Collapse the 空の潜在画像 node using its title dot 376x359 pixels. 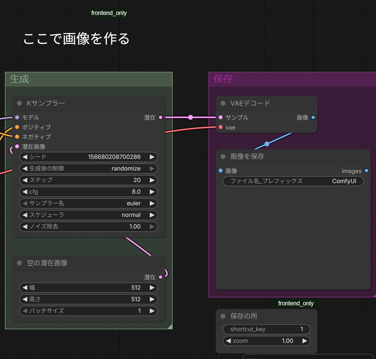pyautogui.click(x=19, y=263)
